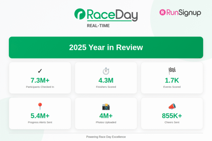Click the stopwatch icon for Finishers Scored
212x141 pixels.
pos(106,71)
